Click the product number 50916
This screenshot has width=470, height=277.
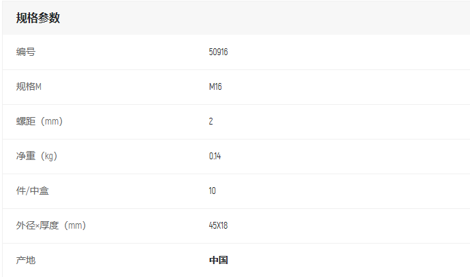click(218, 52)
